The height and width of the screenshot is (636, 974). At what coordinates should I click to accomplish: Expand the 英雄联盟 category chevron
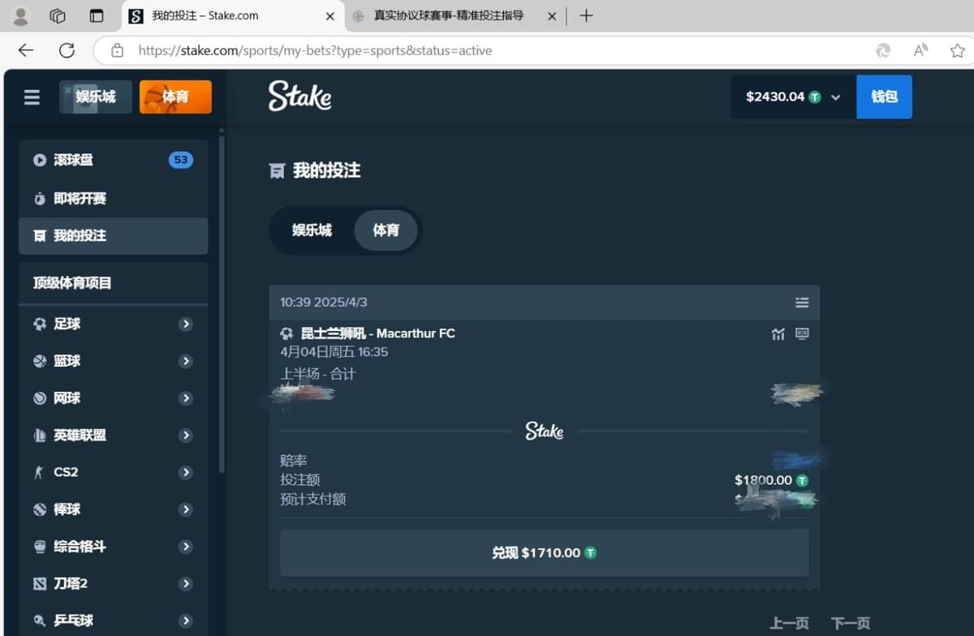pyautogui.click(x=186, y=436)
